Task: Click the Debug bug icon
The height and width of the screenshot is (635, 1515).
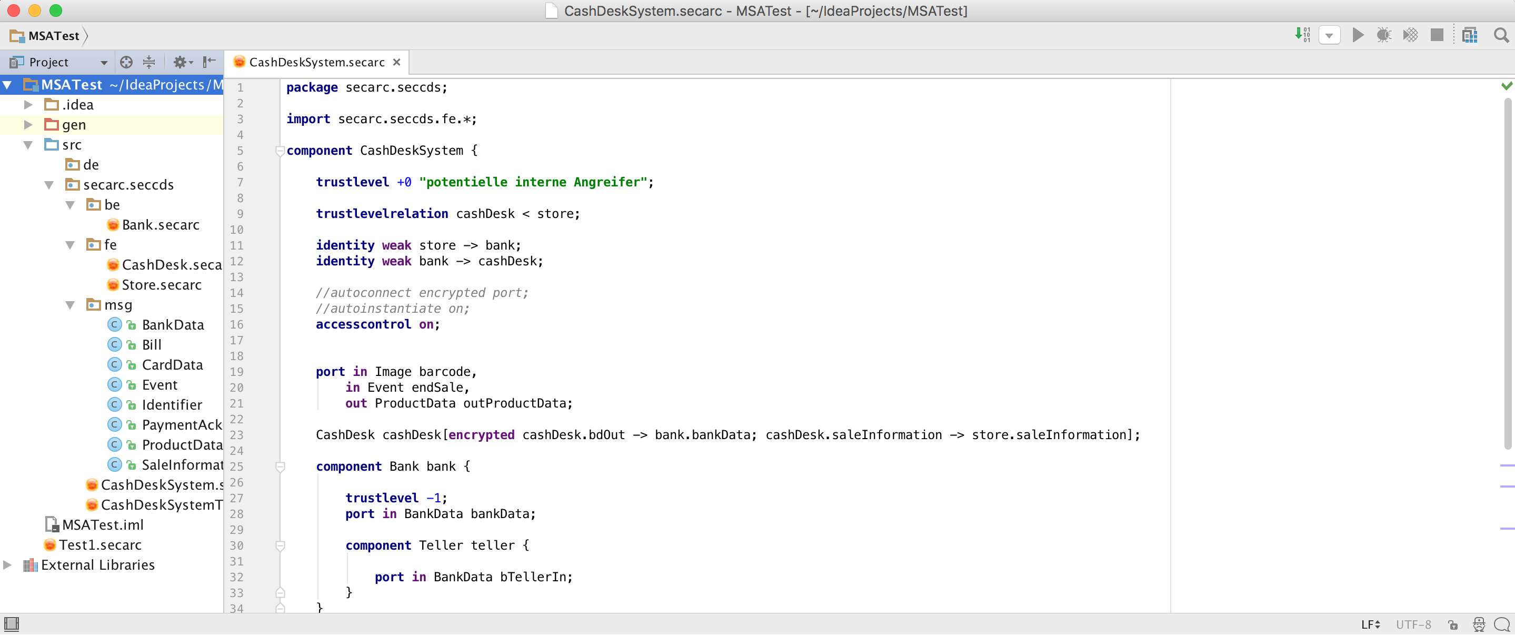Action: click(x=1384, y=35)
